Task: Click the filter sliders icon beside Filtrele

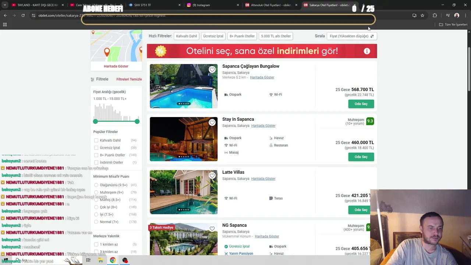Action: (92, 79)
